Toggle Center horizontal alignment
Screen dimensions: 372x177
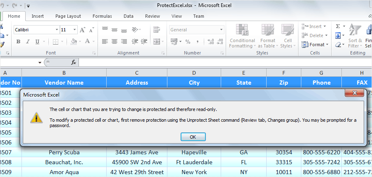coord(114,42)
